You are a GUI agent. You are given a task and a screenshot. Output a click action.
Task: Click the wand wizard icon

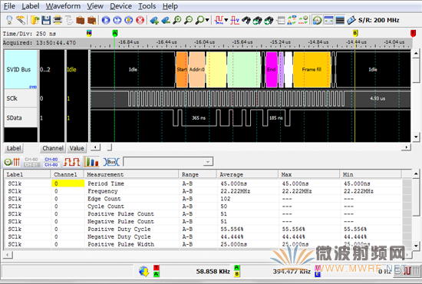click(21, 20)
